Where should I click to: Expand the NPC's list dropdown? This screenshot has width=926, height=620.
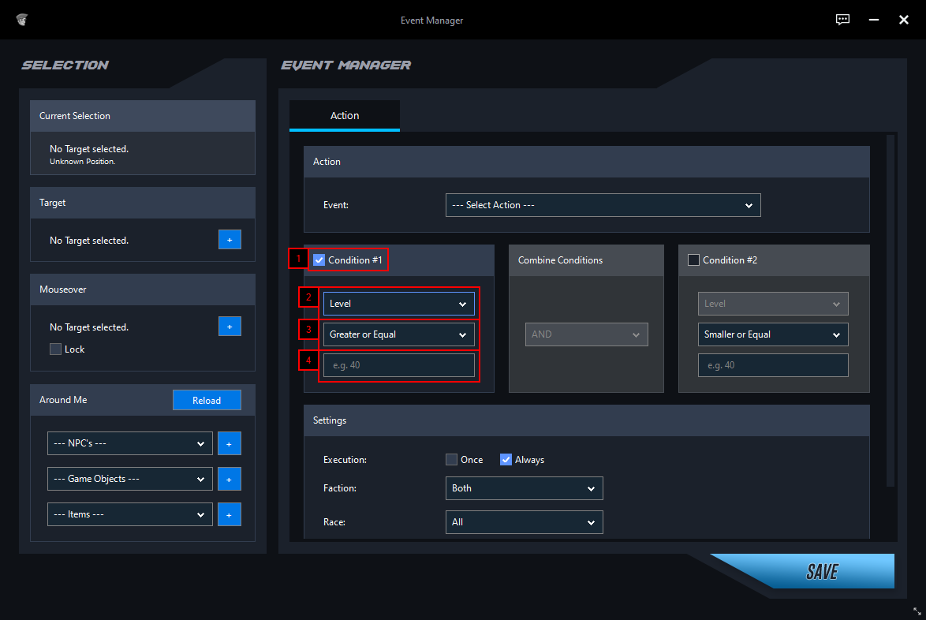pyautogui.click(x=129, y=443)
